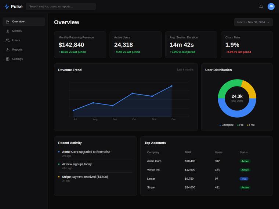
Task: Open the Acme Corp upgraded to Enterprise activity
Action: [95, 154]
